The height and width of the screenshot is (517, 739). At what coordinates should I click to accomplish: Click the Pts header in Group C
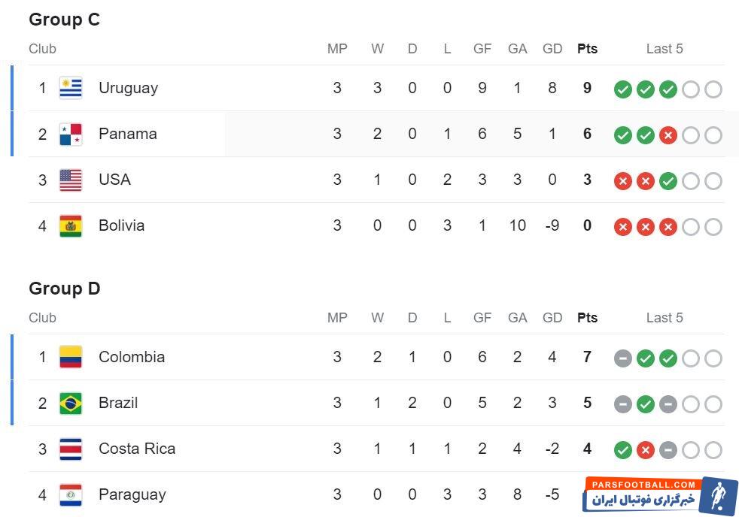[x=587, y=49]
